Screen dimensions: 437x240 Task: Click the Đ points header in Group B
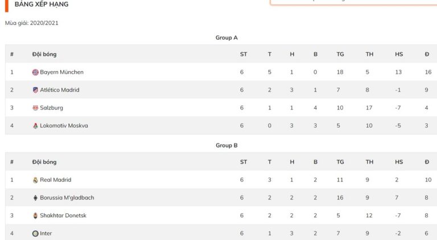tap(427, 162)
